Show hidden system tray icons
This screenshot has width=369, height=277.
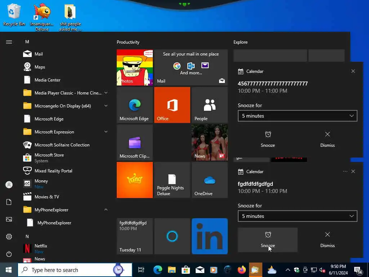tap(288, 270)
